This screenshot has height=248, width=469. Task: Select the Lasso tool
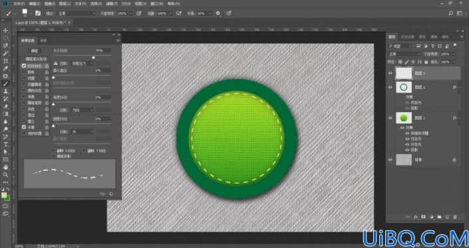pos(5,46)
